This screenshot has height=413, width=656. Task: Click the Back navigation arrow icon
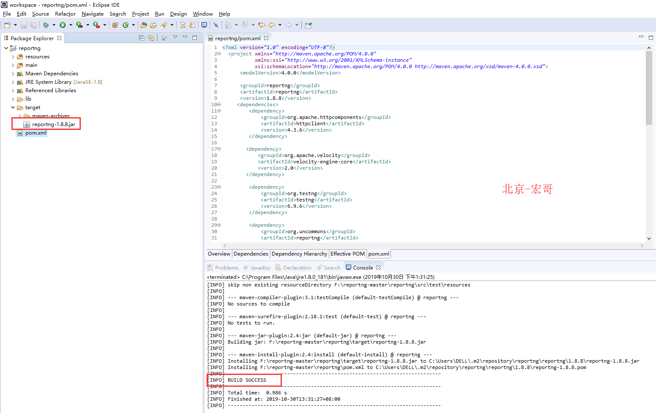click(272, 25)
